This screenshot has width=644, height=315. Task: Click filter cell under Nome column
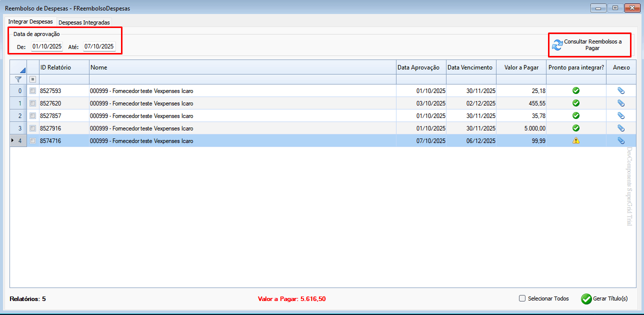tap(242, 79)
